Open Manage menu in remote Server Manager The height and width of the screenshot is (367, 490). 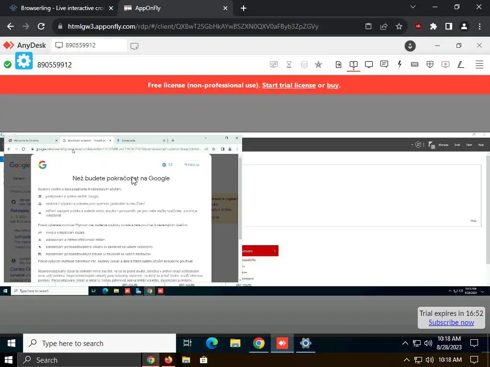pyautogui.click(x=443, y=145)
